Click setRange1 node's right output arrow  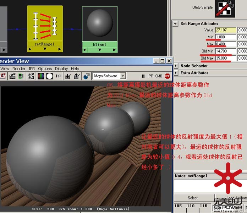pos(60,49)
